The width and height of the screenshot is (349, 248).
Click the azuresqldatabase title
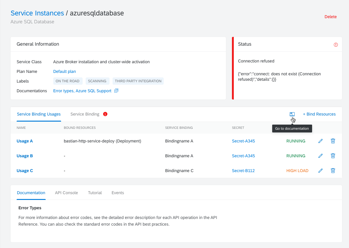tap(97, 13)
